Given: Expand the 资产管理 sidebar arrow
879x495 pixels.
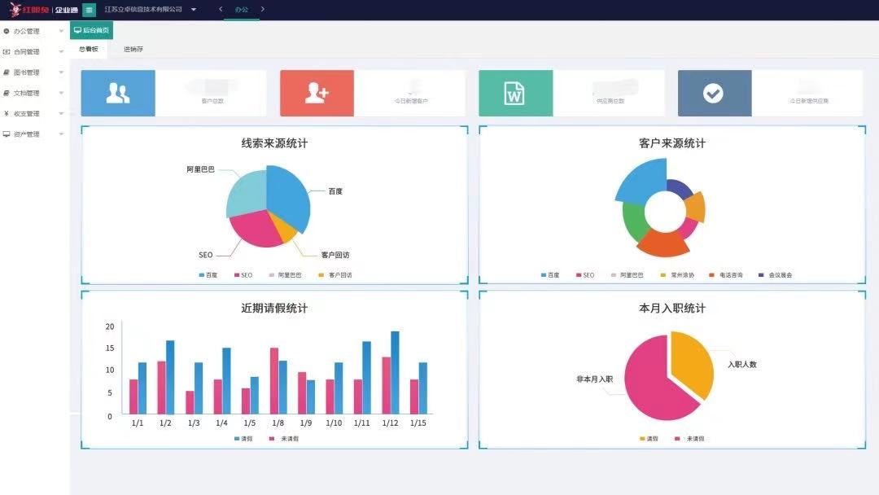Looking at the screenshot, I should click(x=61, y=134).
